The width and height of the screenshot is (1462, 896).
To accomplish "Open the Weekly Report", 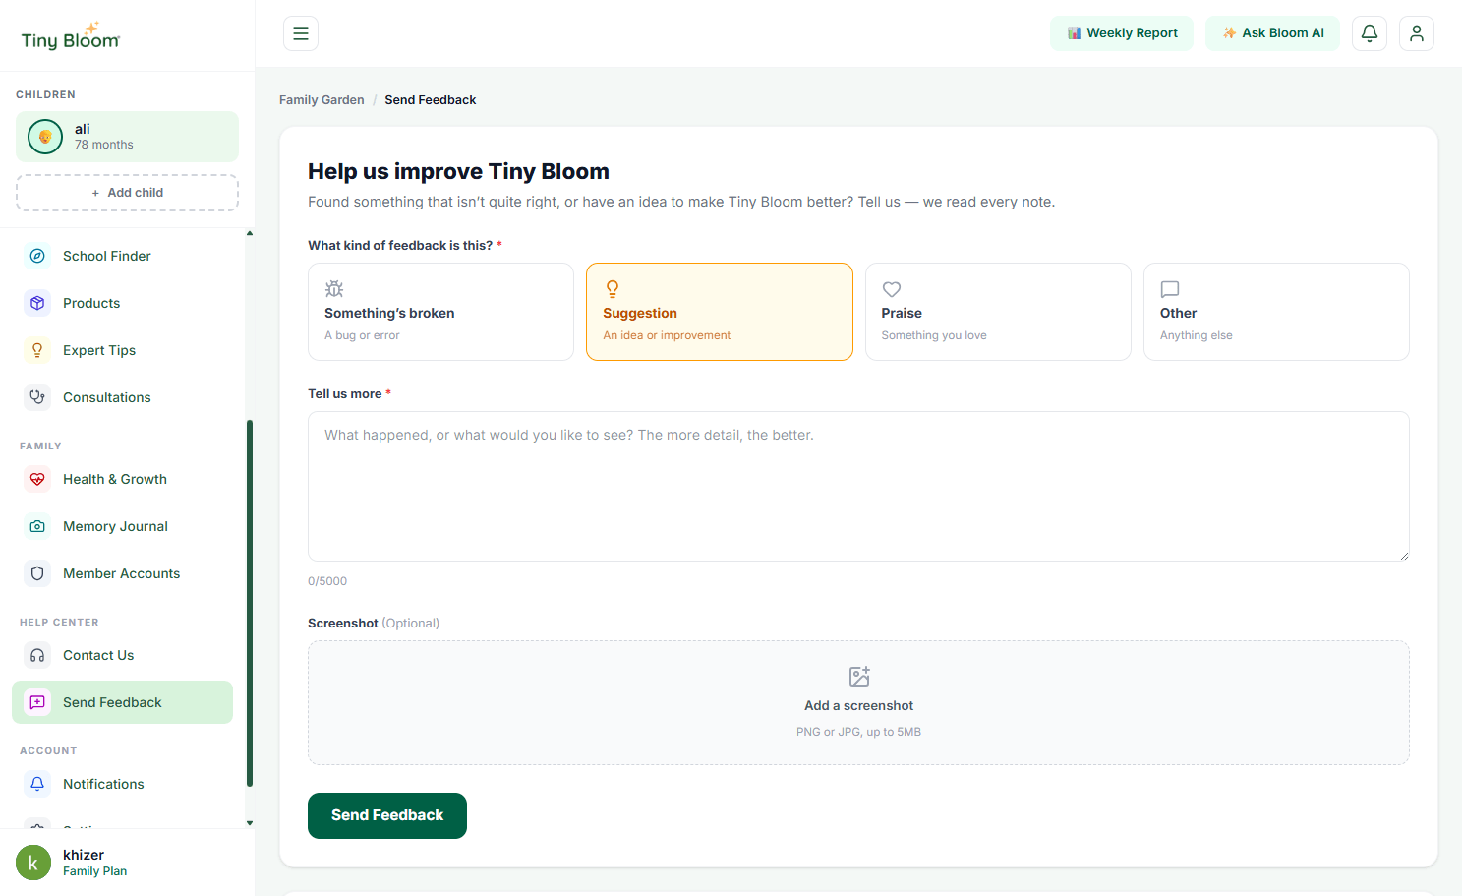I will [1122, 33].
